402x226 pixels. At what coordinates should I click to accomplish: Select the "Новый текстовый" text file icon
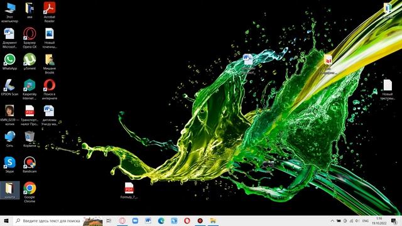(x=388, y=89)
